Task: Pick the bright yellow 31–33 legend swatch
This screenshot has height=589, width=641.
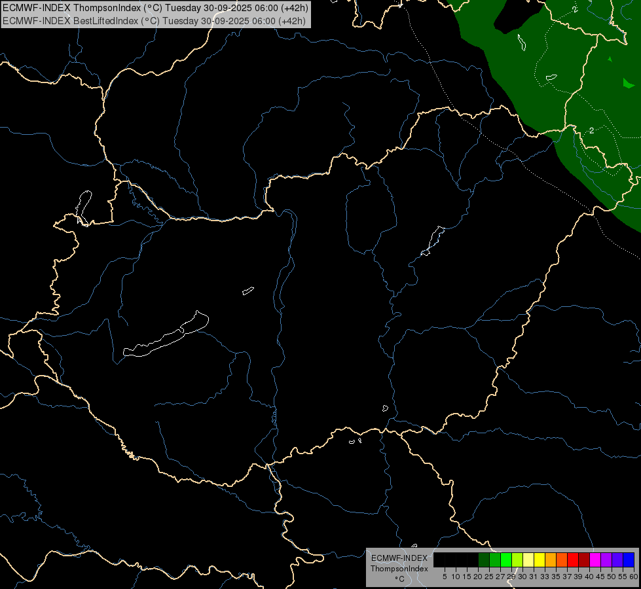Action: pyautogui.click(x=540, y=560)
